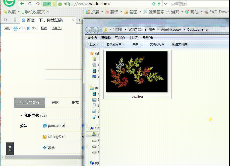Viewport: 230px width, 166px height.
Task: Click the browser back arrow
Action: (22, 4)
